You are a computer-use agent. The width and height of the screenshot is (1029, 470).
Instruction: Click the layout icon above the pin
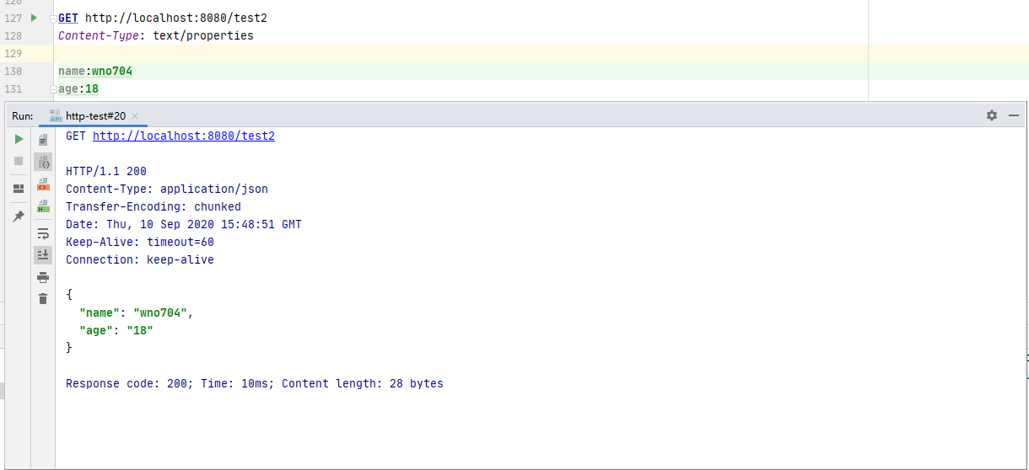click(19, 189)
